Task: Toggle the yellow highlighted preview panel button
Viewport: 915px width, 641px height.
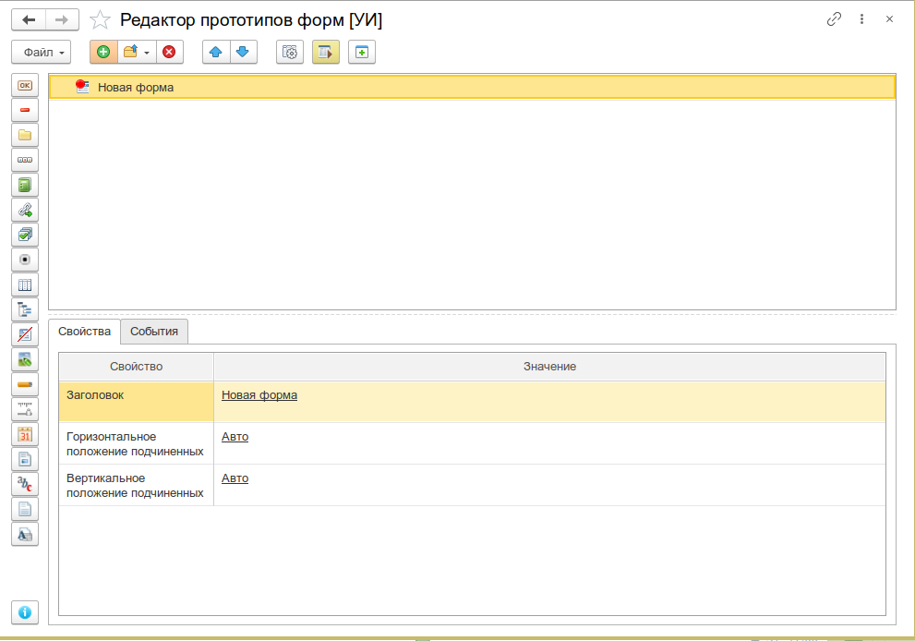Action: tap(326, 52)
